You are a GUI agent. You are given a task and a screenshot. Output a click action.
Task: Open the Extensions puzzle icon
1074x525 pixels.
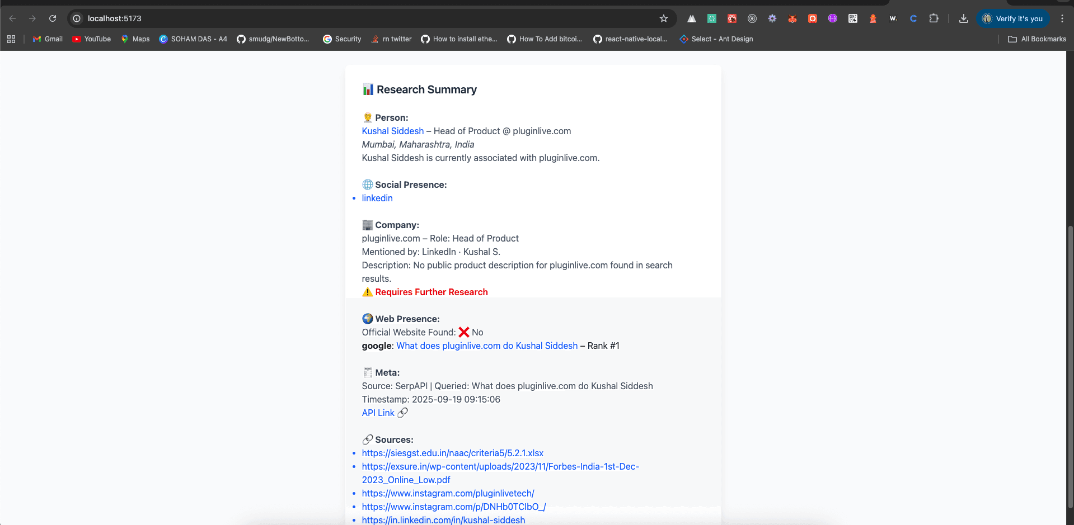934,18
